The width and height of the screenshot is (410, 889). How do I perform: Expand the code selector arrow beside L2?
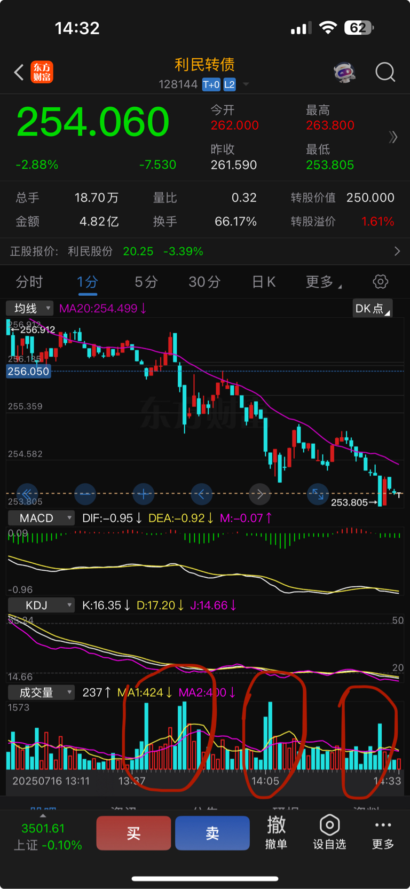tap(246, 84)
